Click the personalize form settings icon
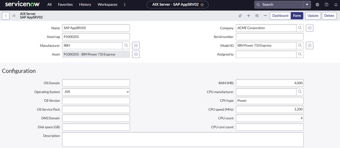This screenshot has height=148, width=340. click(x=257, y=16)
